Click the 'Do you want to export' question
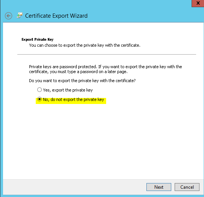 (x=82, y=81)
